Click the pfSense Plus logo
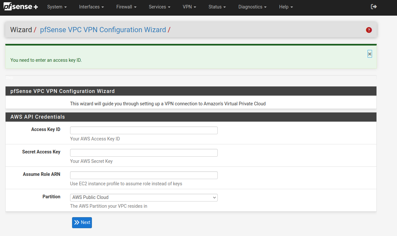The image size is (397, 236). point(21,7)
